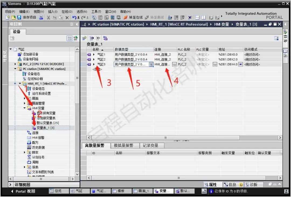Collapse the PC station tree node

(x=15, y=69)
